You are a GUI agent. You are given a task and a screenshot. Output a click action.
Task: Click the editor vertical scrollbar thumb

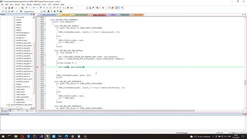pos(245,83)
